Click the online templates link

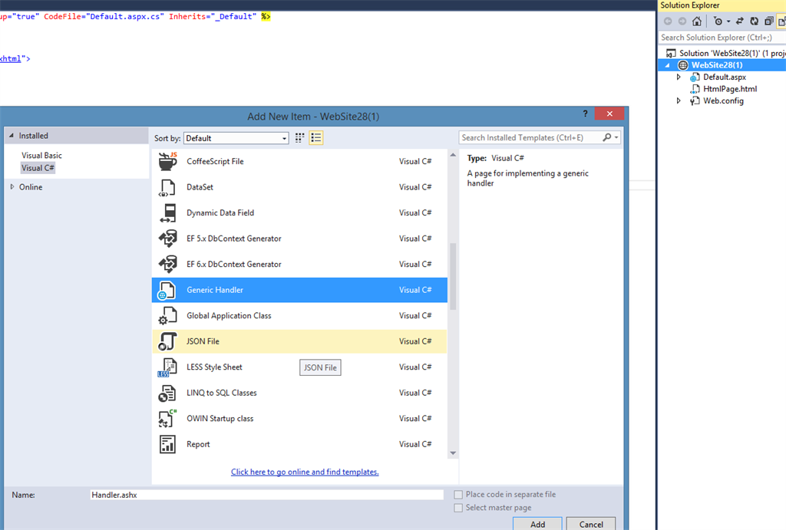[305, 472]
